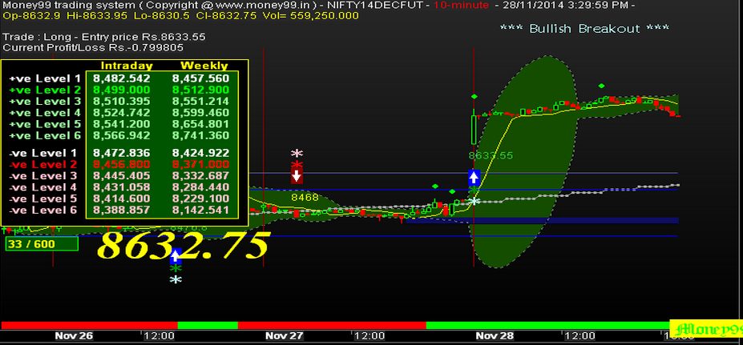Click the +ve Level 1 row label
The width and height of the screenshot is (743, 345).
tap(45, 78)
